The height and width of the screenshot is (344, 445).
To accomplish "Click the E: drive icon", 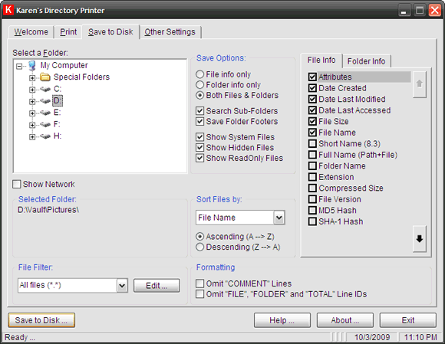I will point(45,113).
